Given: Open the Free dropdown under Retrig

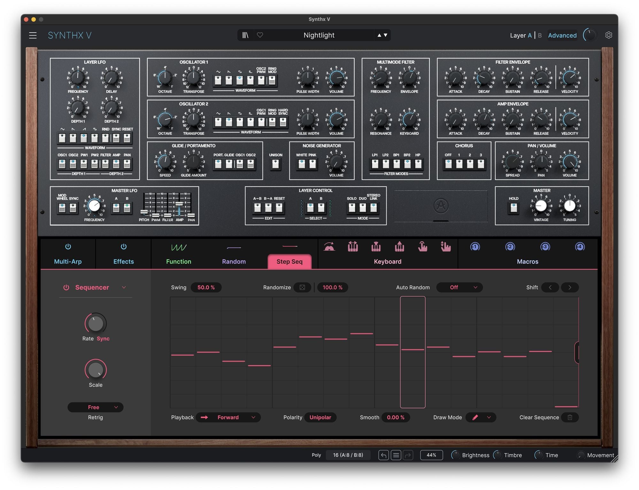Looking at the screenshot, I should 95,407.
